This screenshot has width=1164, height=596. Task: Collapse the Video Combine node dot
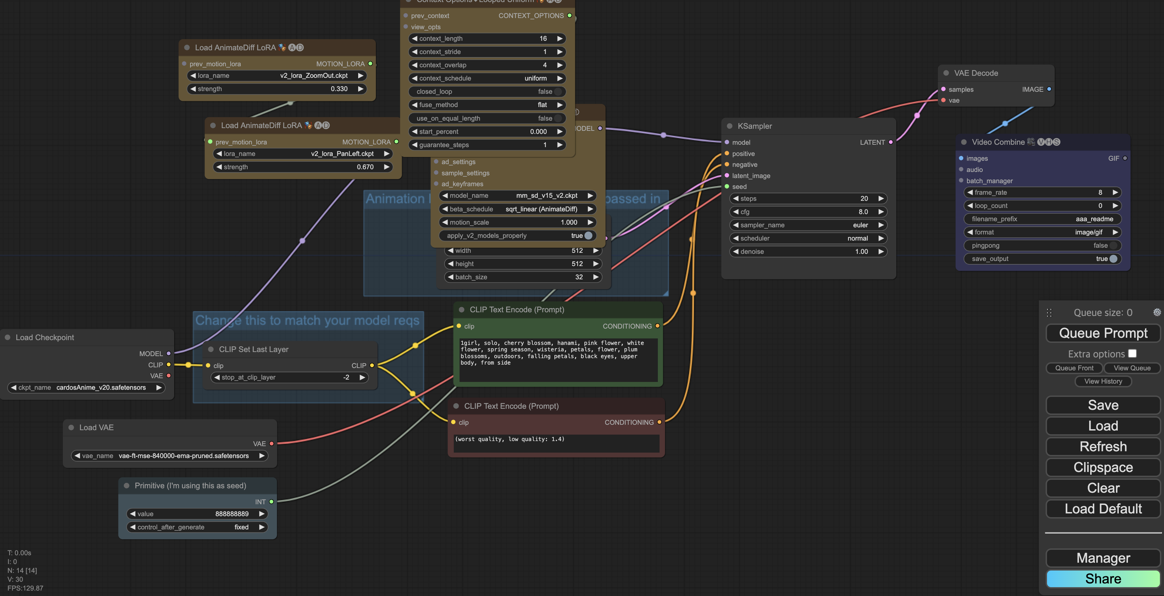(964, 142)
